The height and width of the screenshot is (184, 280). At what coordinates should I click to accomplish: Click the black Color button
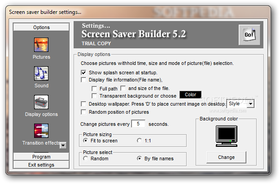click(x=190, y=94)
